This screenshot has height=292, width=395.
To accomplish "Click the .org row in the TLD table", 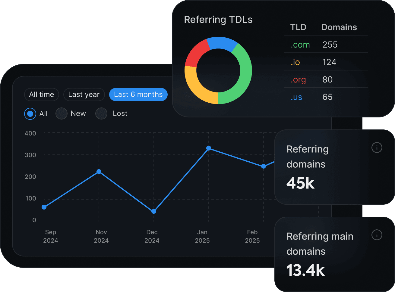I will (298, 79).
